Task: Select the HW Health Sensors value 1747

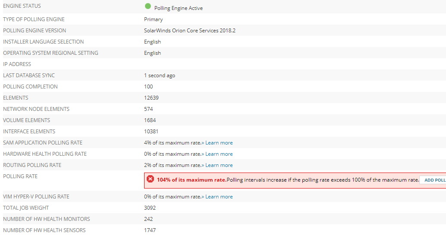Action: click(150, 230)
